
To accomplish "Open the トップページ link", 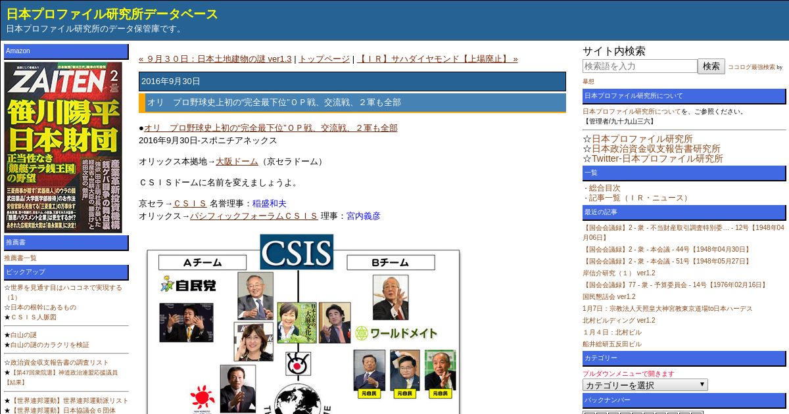I will 324,58.
